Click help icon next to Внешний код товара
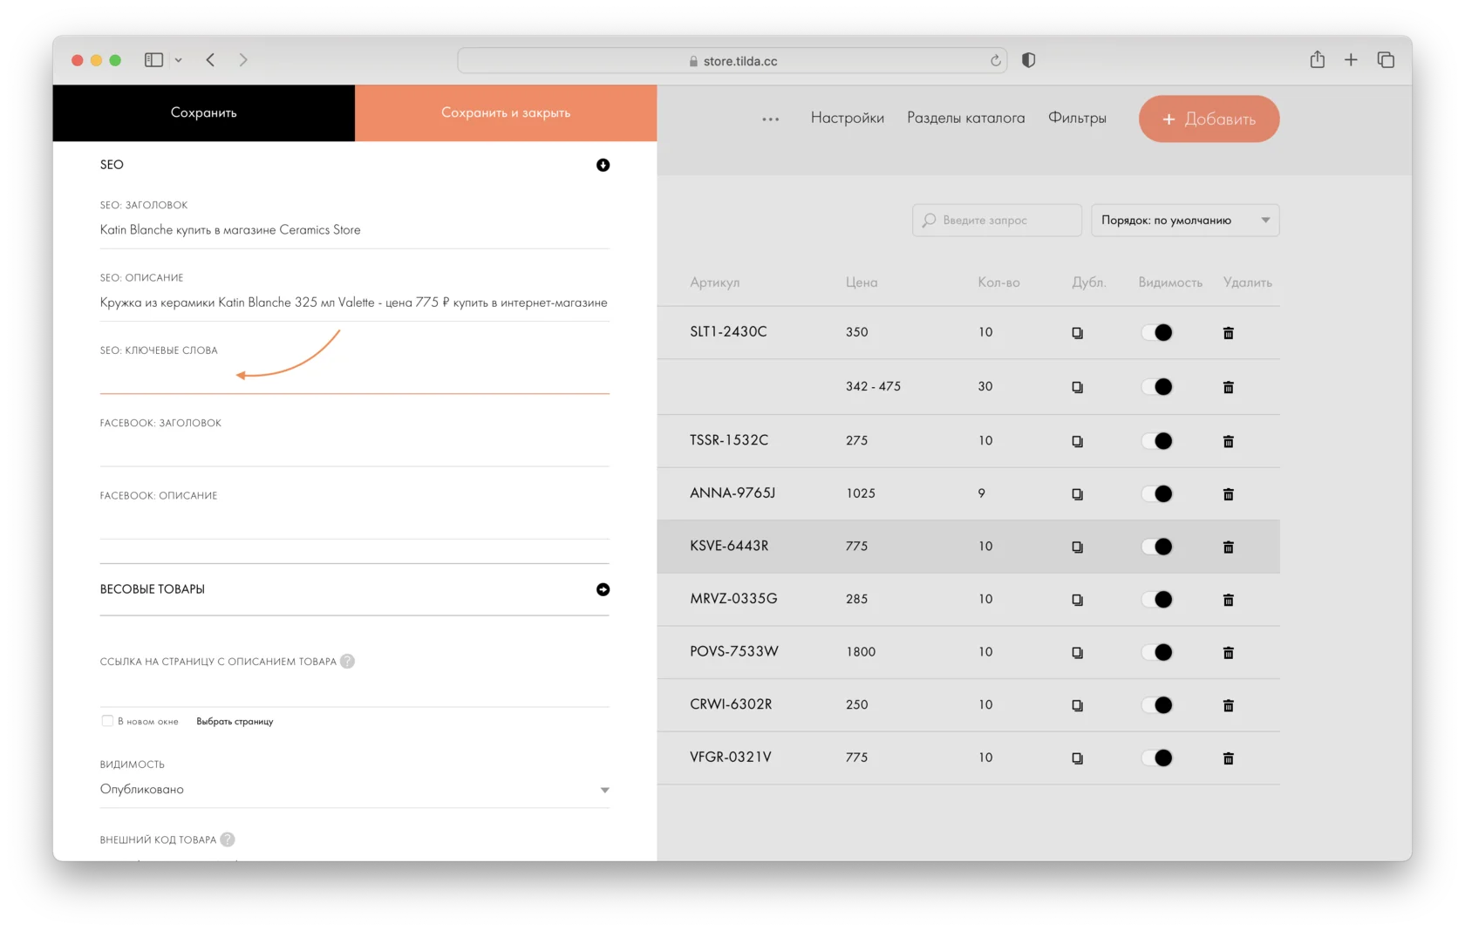 tap(228, 839)
